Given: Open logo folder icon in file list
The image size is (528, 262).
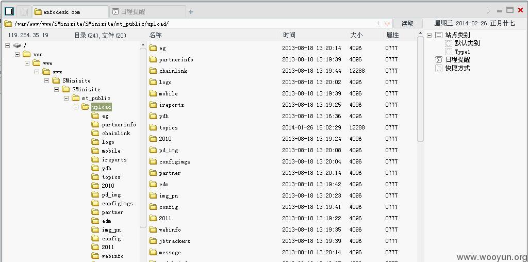Looking at the screenshot, I should [x=153, y=82].
